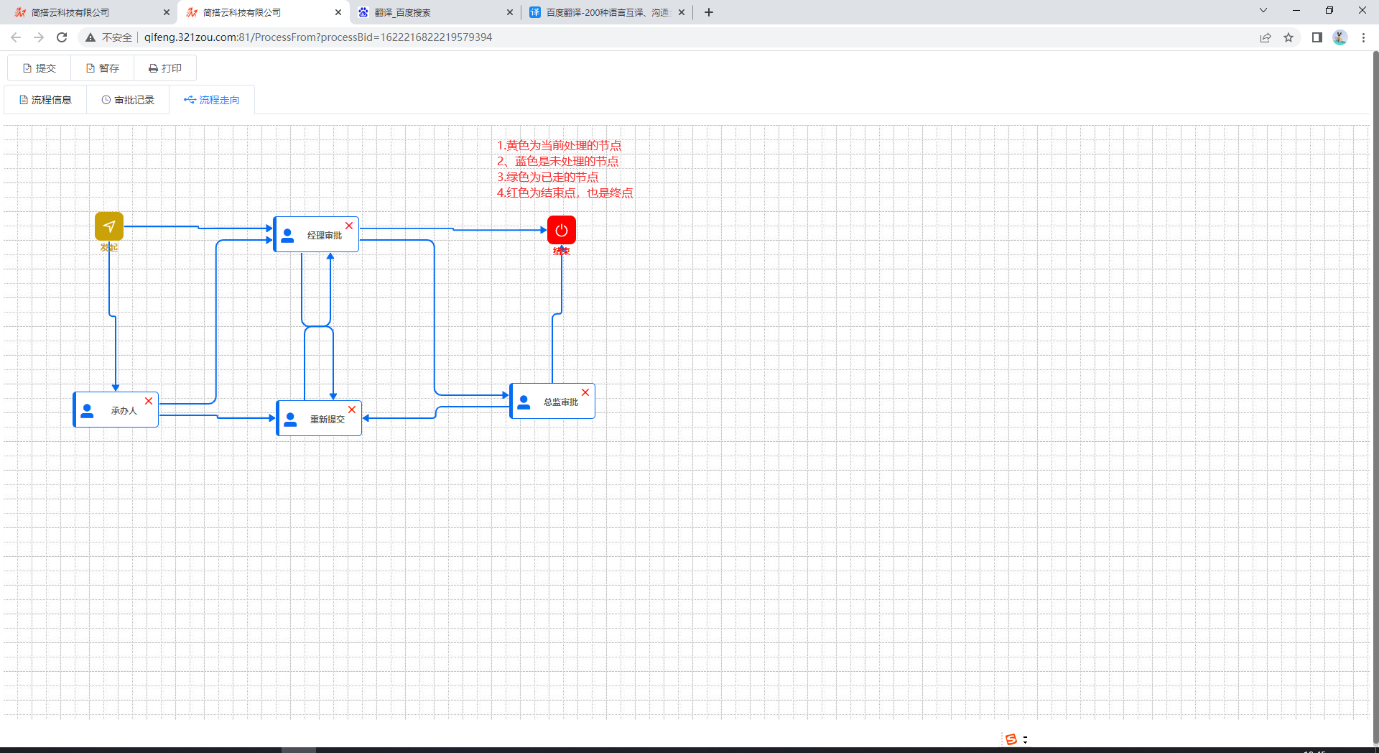Select the 总监审批 node
Image resolution: width=1379 pixels, height=753 pixels.
click(552, 401)
